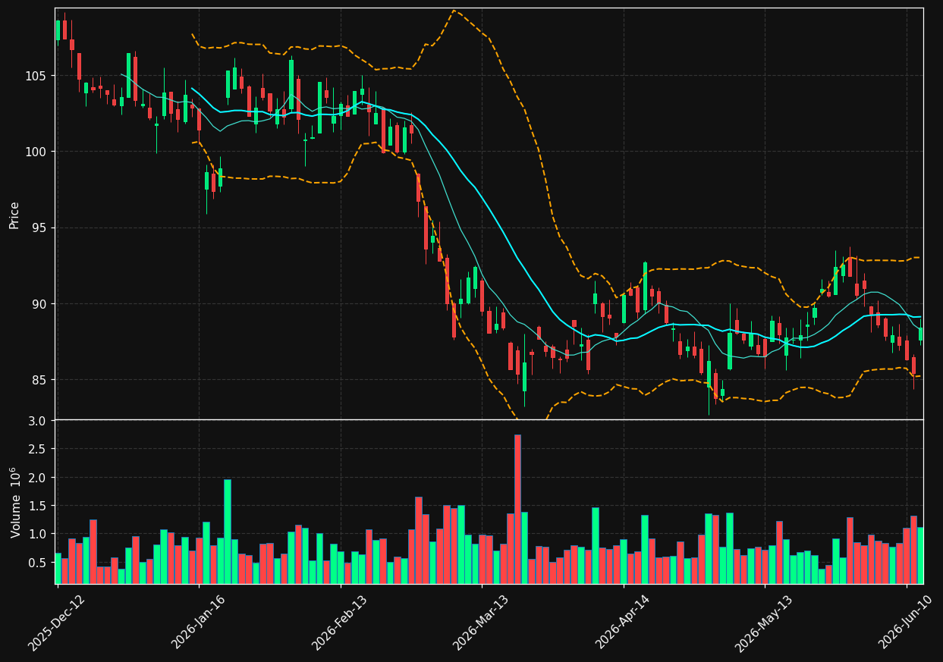943x662 pixels.
Task: Click the tallest green volume bar
Action: [227, 532]
